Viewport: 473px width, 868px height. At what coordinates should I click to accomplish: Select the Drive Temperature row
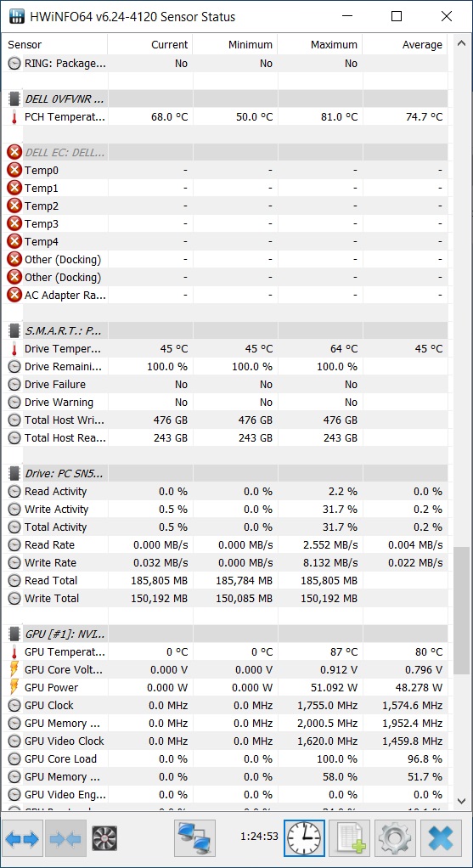click(x=224, y=349)
